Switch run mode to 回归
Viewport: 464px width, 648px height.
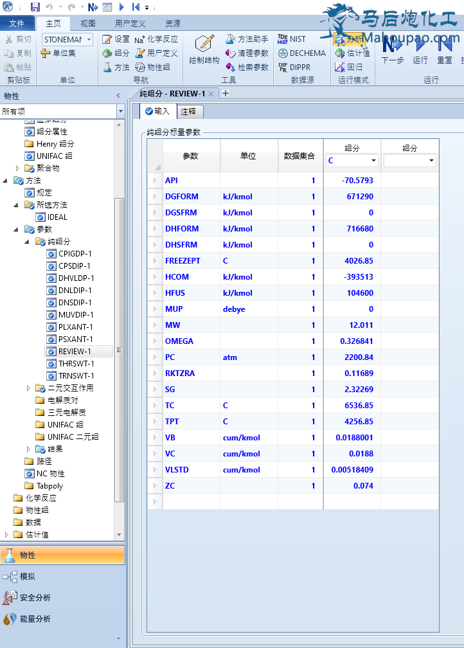(x=348, y=67)
